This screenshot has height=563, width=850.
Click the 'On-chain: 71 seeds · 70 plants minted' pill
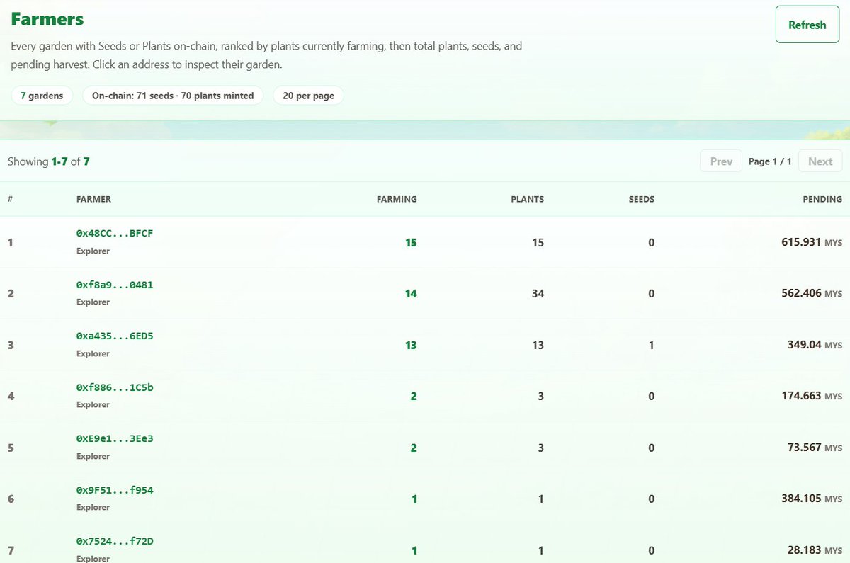click(x=173, y=96)
